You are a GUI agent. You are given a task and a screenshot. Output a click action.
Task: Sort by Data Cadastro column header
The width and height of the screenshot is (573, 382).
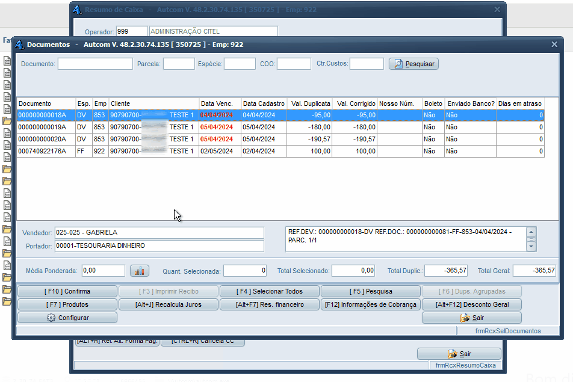click(x=264, y=103)
